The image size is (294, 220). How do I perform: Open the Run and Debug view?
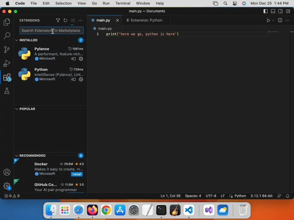click(7, 63)
